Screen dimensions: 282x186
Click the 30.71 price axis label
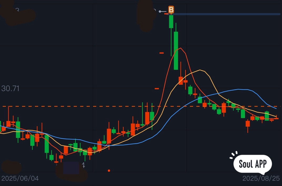[10, 89]
